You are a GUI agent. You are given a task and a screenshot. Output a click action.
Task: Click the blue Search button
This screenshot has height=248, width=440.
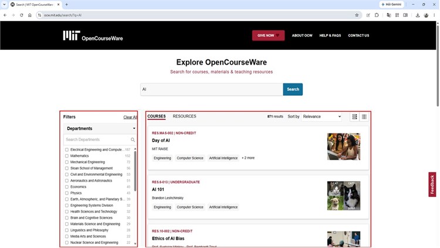[293, 89]
